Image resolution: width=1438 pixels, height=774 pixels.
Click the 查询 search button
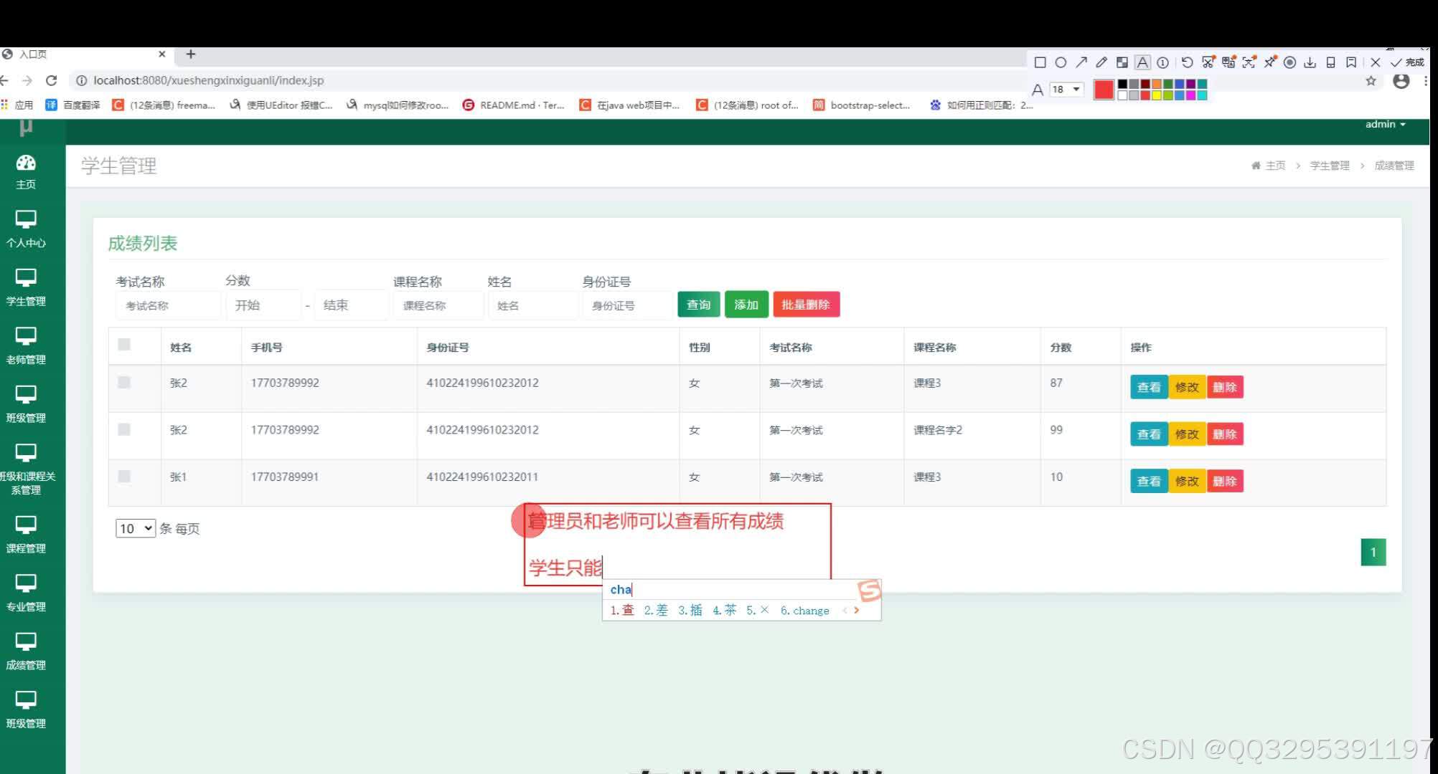coord(698,305)
